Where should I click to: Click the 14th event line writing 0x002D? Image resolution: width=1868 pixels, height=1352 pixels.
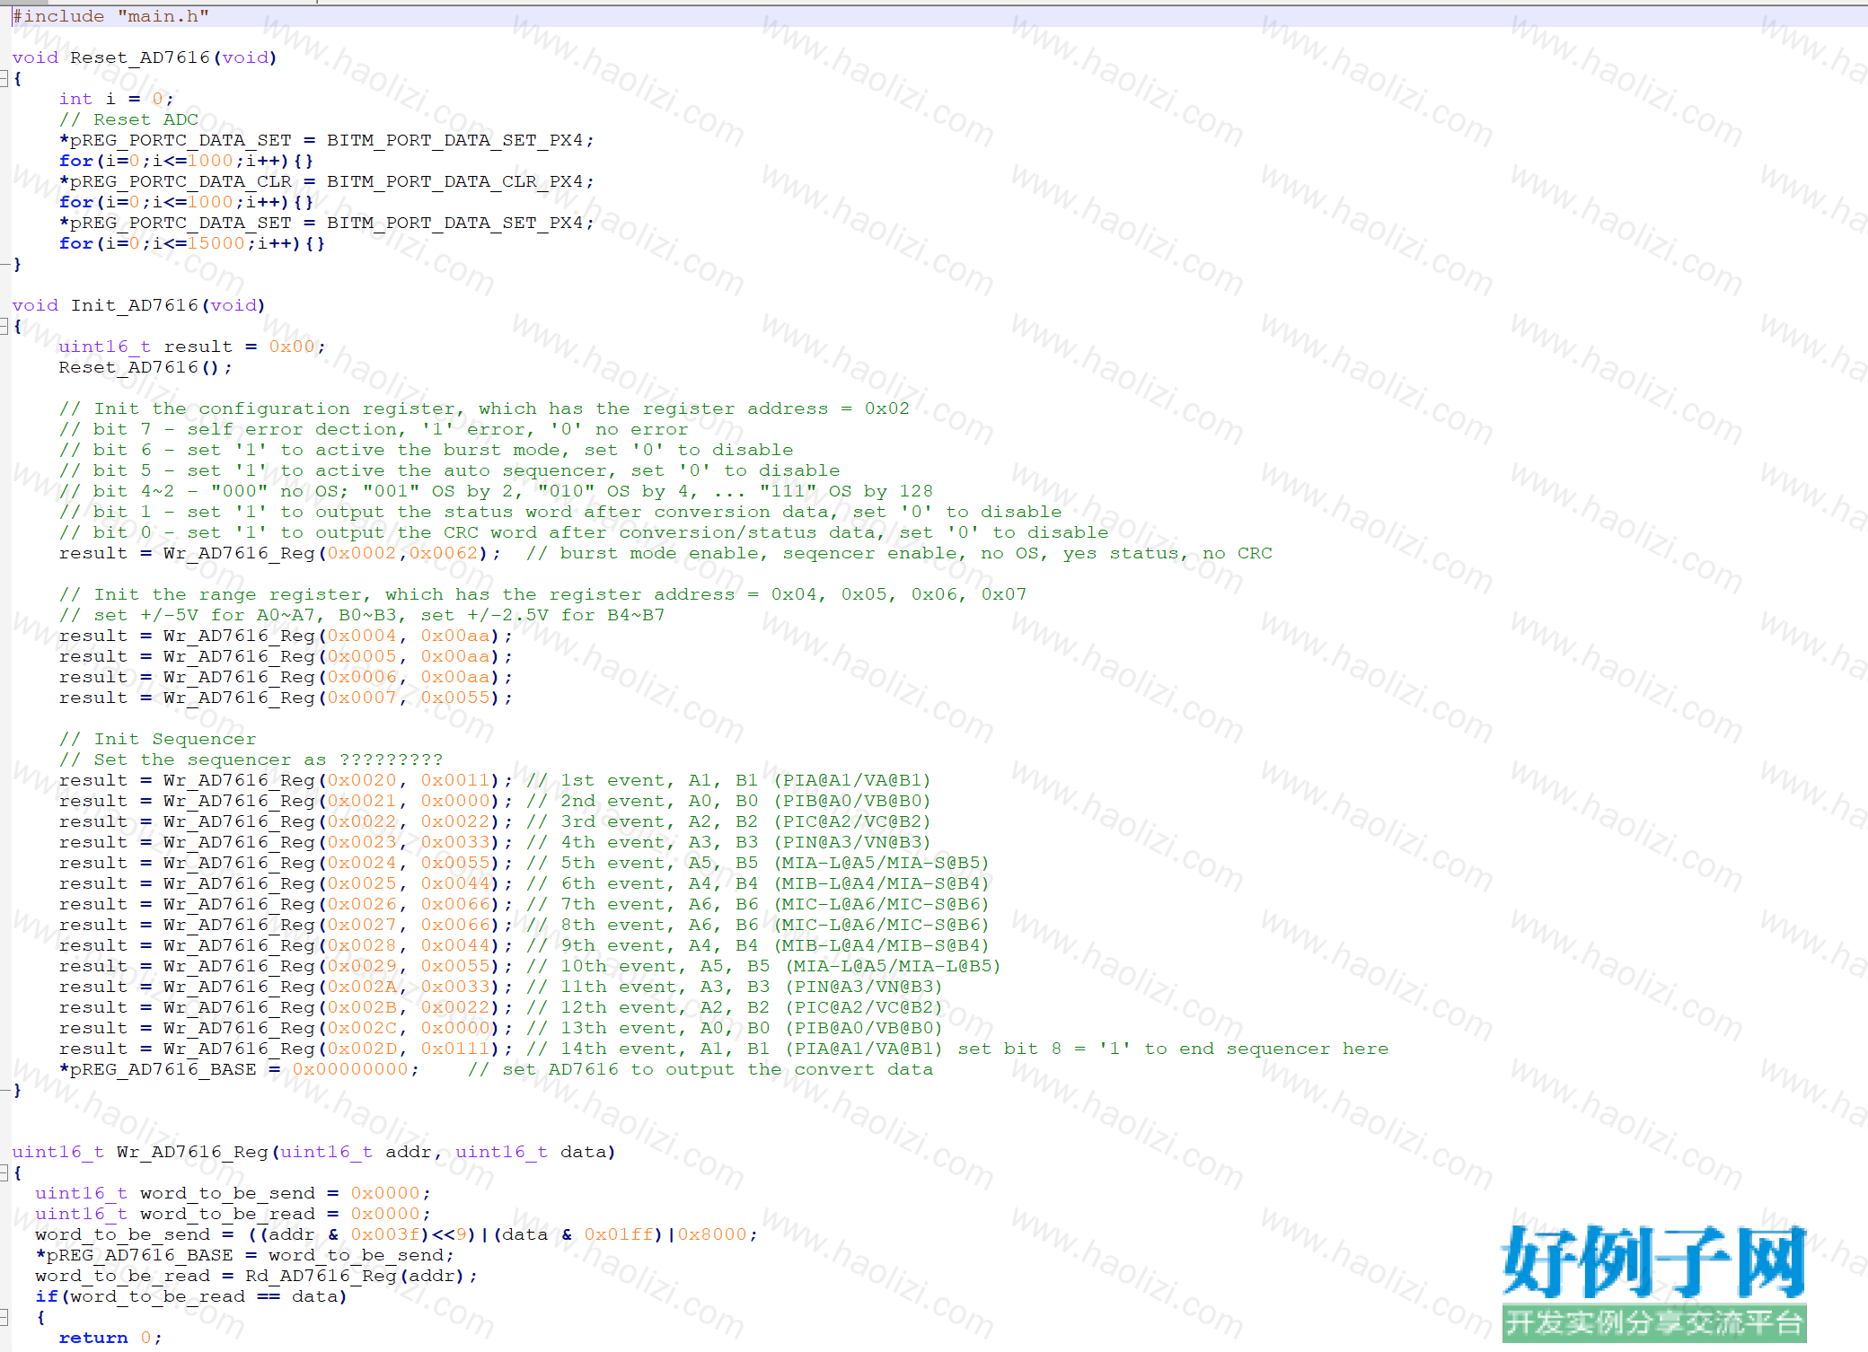coord(724,1049)
